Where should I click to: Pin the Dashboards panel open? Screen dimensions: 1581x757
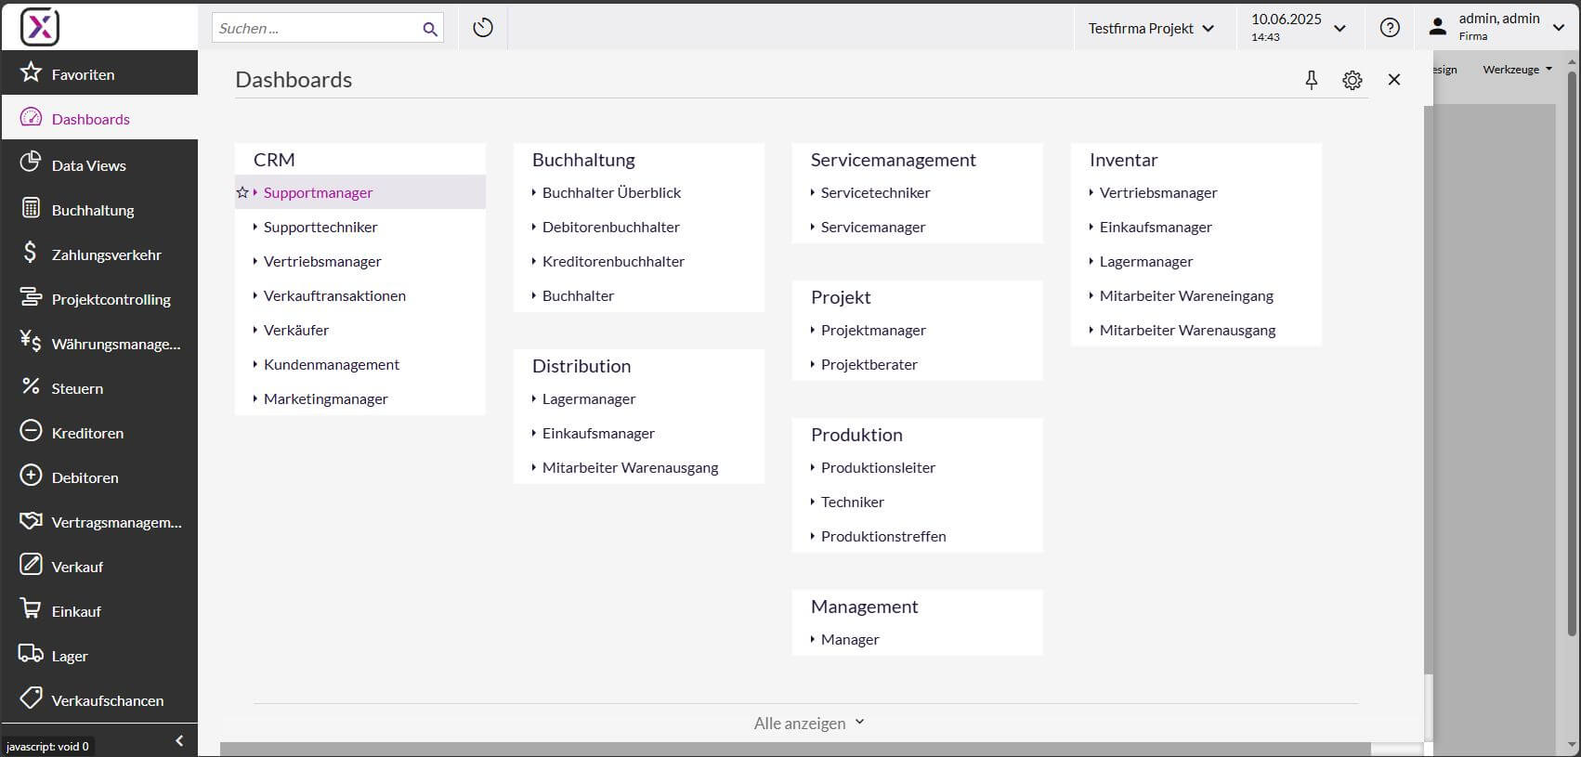point(1311,80)
